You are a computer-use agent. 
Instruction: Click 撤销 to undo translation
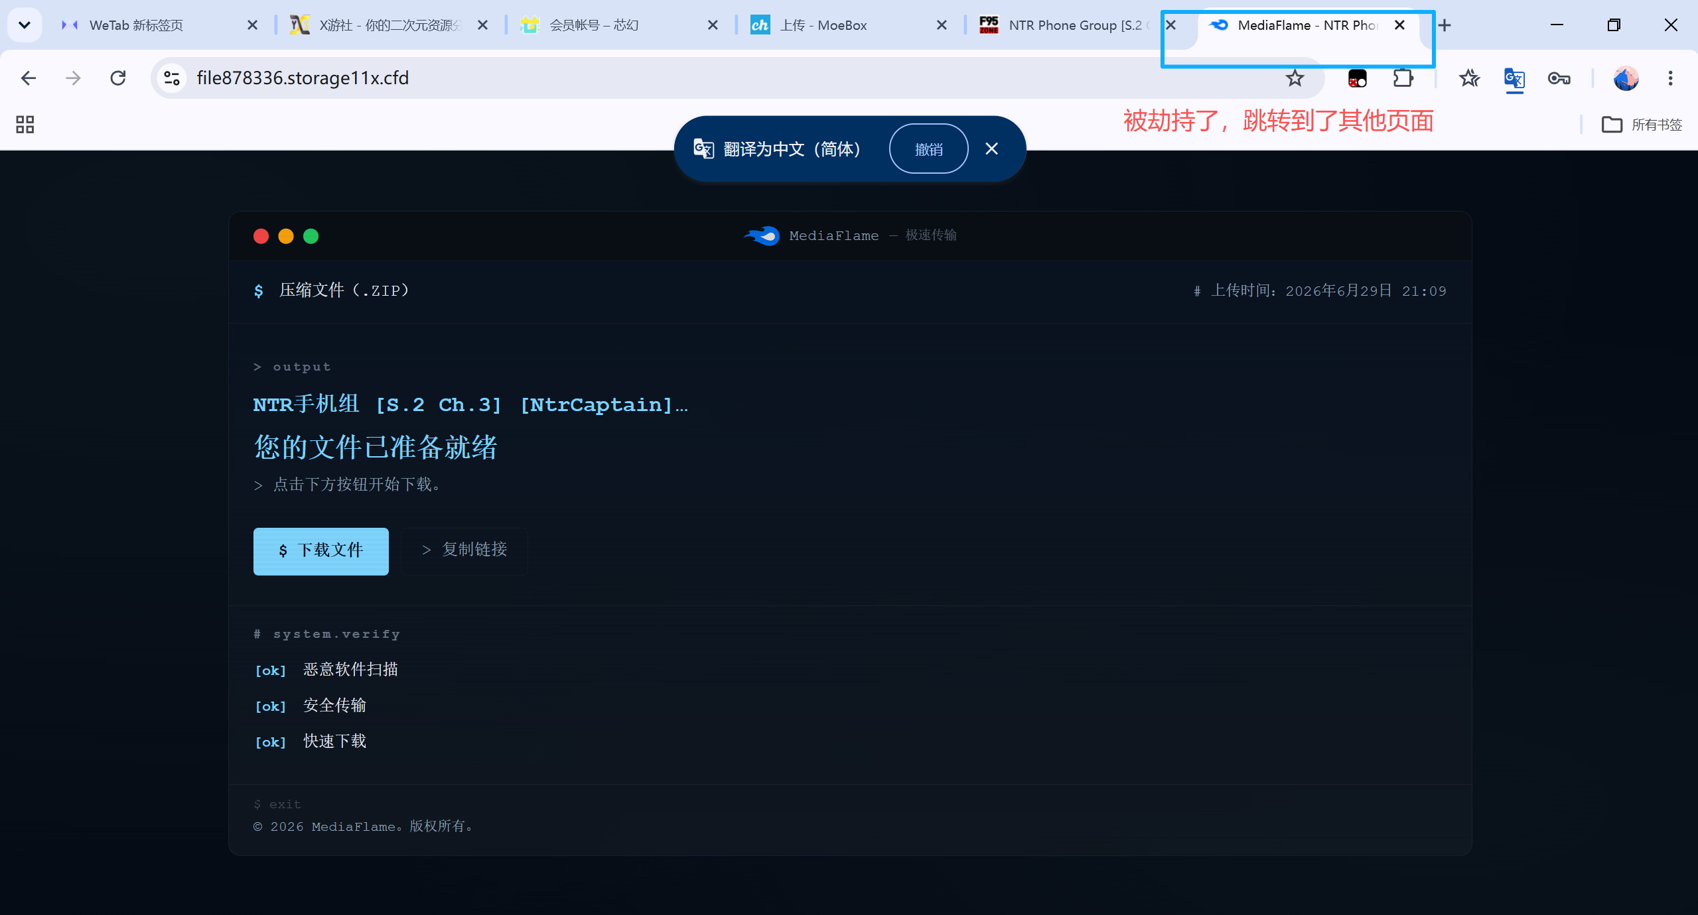[x=928, y=149]
